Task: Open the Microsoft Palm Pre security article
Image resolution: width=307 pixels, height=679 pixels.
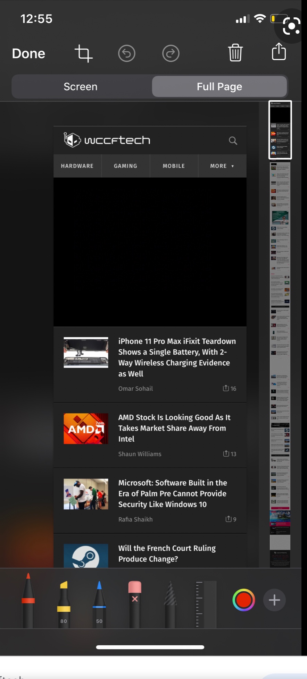Action: click(173, 493)
